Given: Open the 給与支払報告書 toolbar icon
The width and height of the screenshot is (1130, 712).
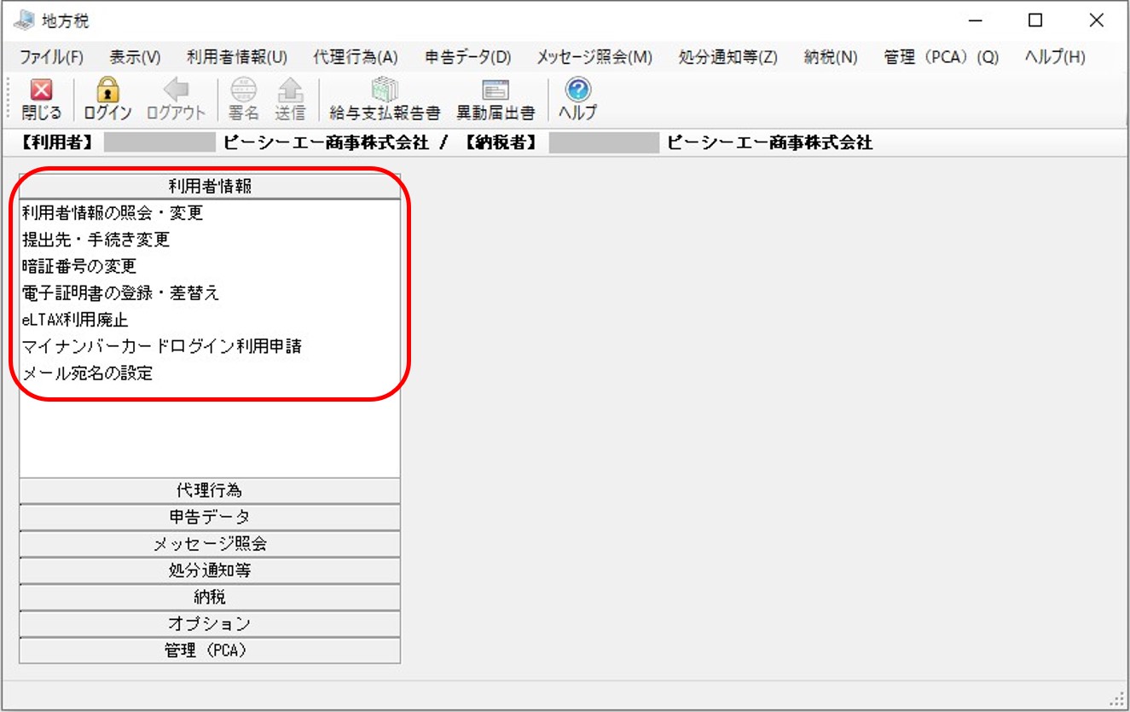Looking at the screenshot, I should pos(385,90).
